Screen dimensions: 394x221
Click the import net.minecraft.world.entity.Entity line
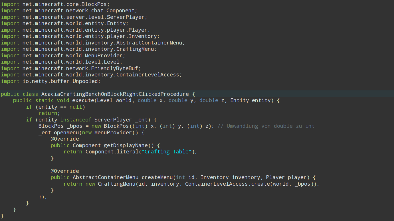point(65,23)
